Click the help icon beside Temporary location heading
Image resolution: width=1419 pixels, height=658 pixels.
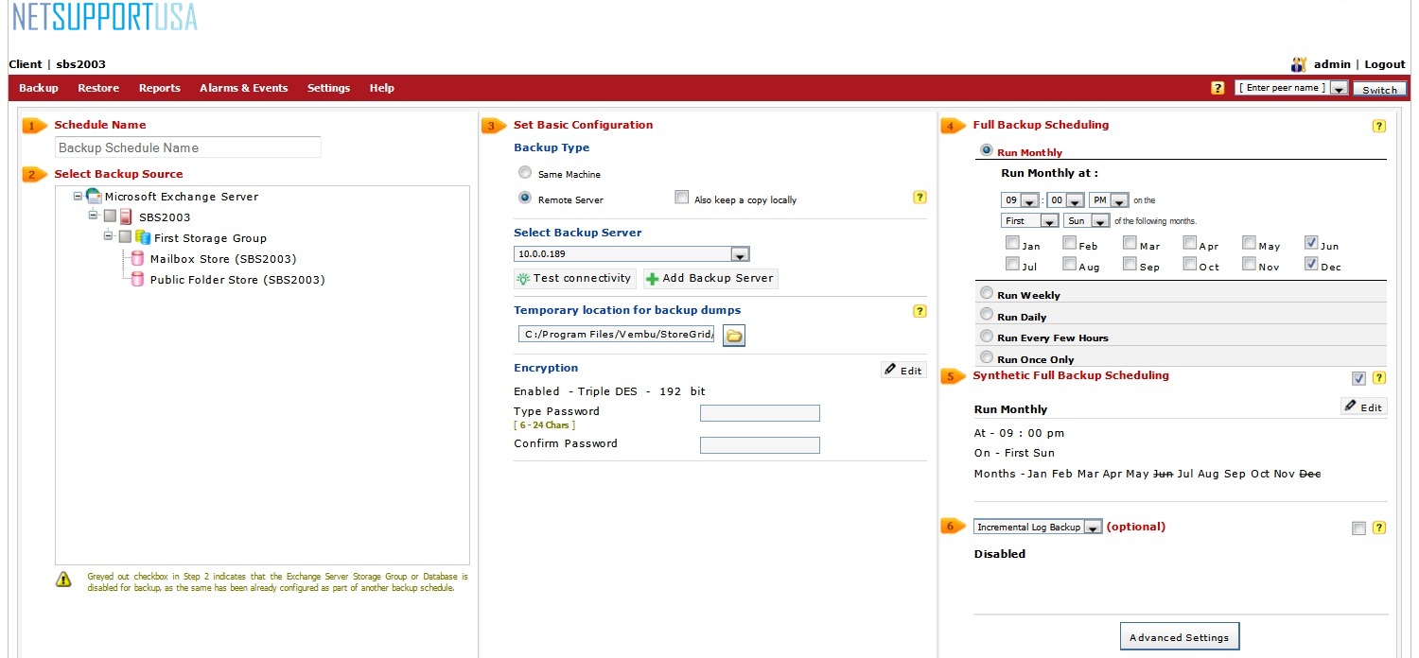920,311
